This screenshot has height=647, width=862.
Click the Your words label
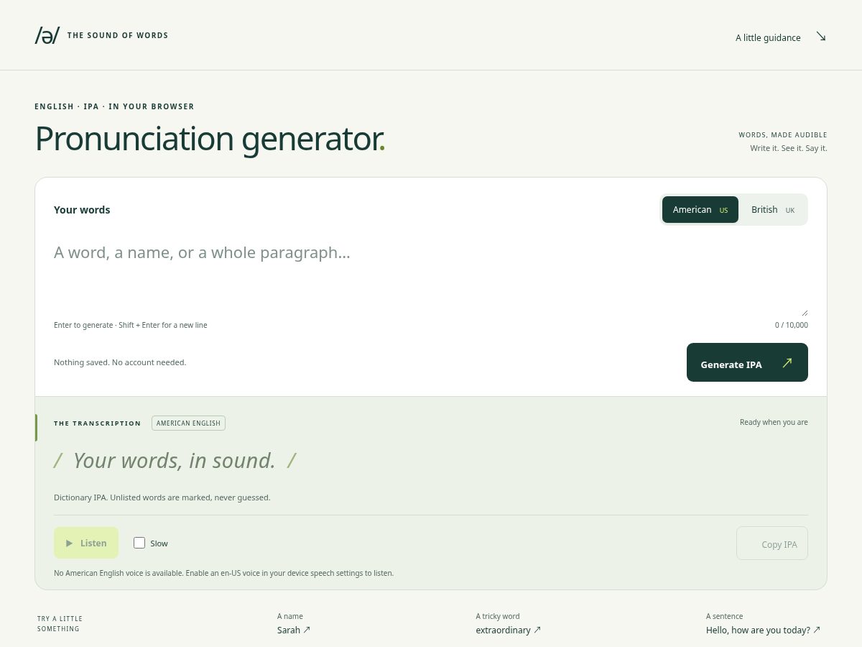coord(82,210)
